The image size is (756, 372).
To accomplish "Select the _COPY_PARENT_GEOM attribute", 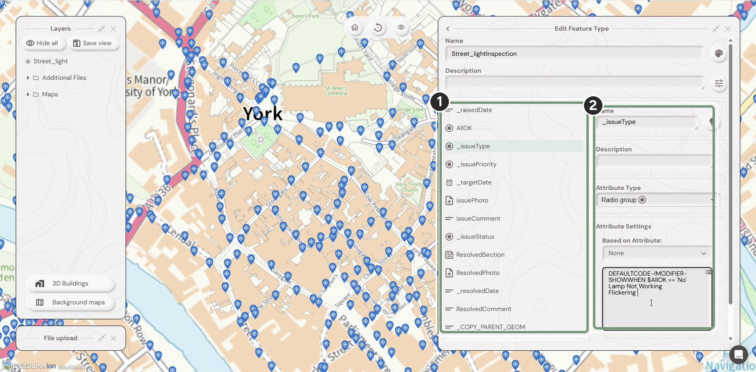I will tap(514, 327).
